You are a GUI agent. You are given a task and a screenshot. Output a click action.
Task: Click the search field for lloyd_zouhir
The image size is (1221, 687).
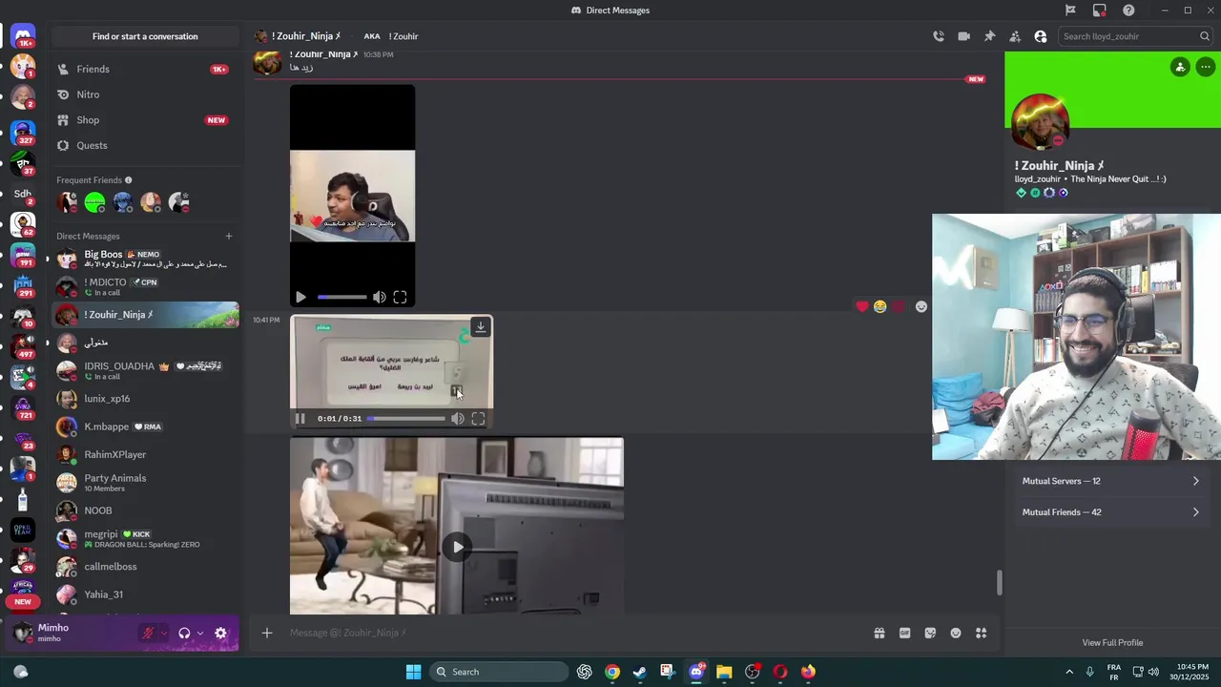(1135, 36)
